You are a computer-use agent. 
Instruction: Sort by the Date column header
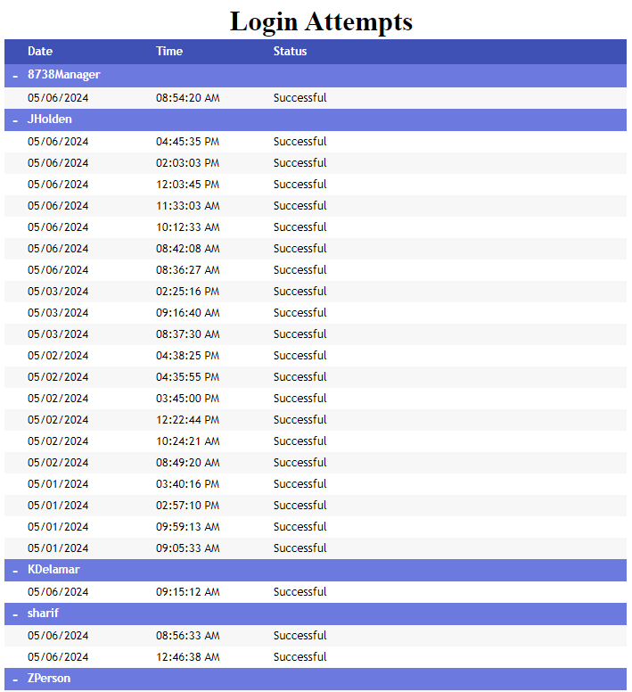[x=40, y=52]
